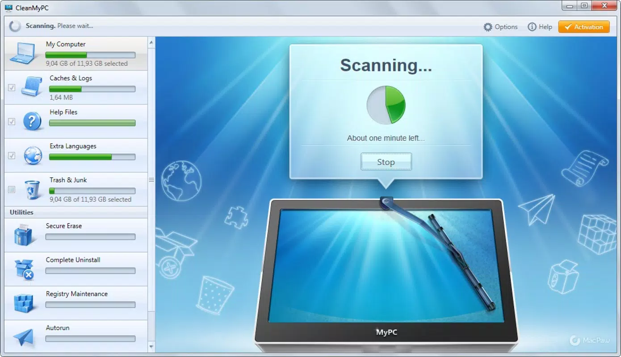
Task: Click the '1,64 MB' size label
Action: click(61, 97)
